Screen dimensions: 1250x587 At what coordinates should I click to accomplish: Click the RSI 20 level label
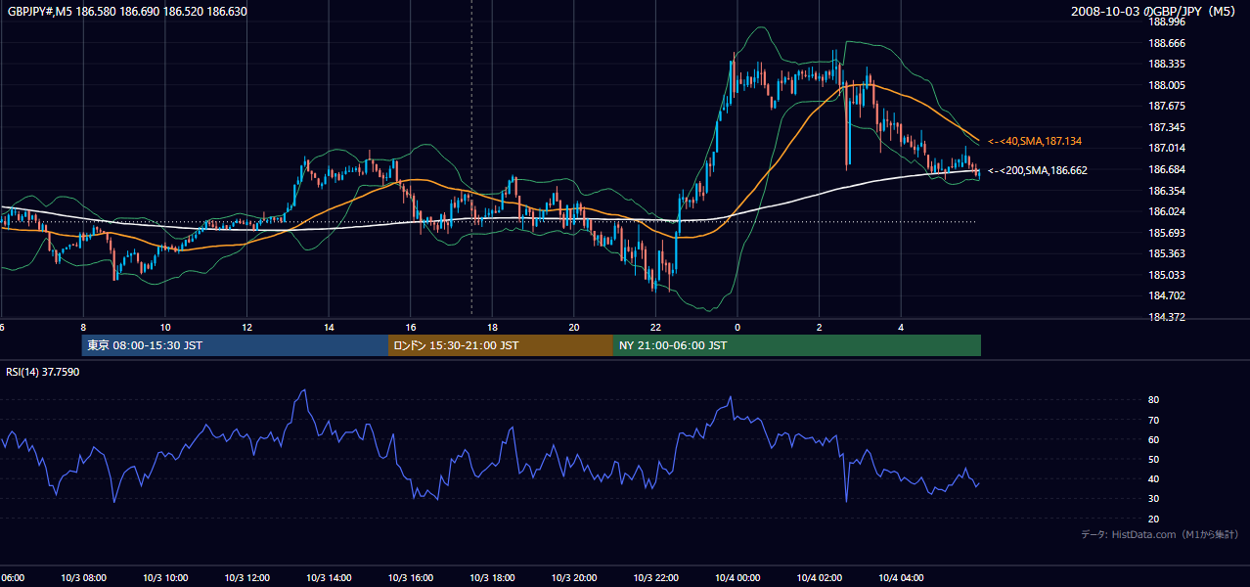pyautogui.click(x=1153, y=519)
